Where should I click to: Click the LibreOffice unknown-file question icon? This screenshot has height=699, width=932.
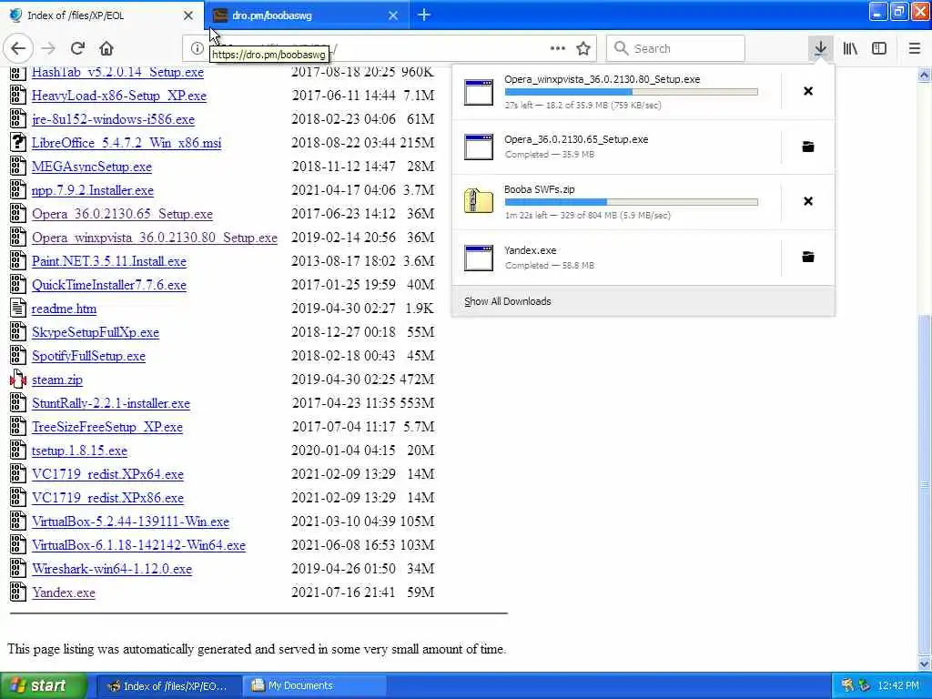pos(18,142)
